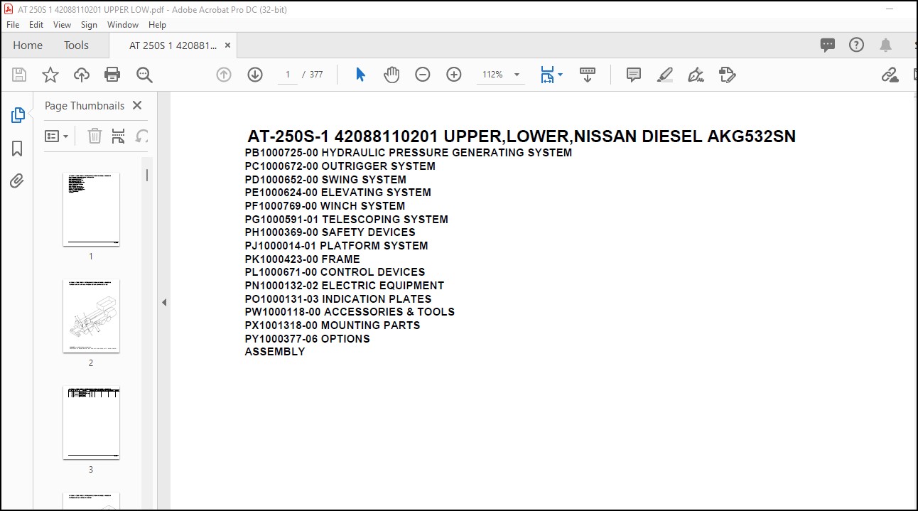
Task: Upload the file to cloud storage
Action: [x=82, y=75]
